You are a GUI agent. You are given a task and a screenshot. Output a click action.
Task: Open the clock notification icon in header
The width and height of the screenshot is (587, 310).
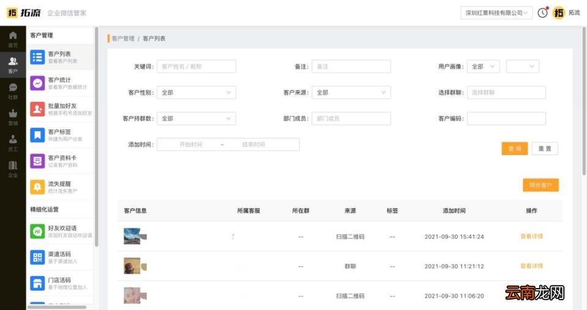tap(542, 13)
